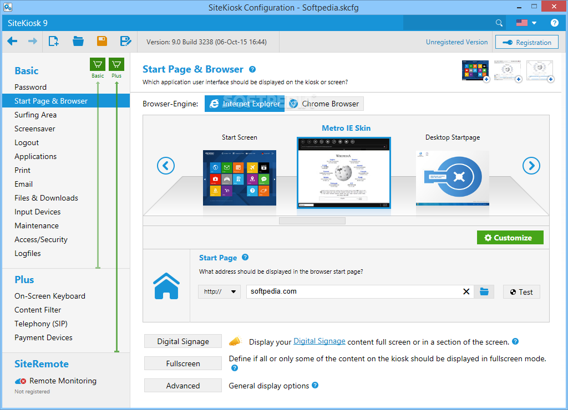This screenshot has height=410, width=568.
Task: Click the Remote Monitoring cloud status icon
Action: 21,381
